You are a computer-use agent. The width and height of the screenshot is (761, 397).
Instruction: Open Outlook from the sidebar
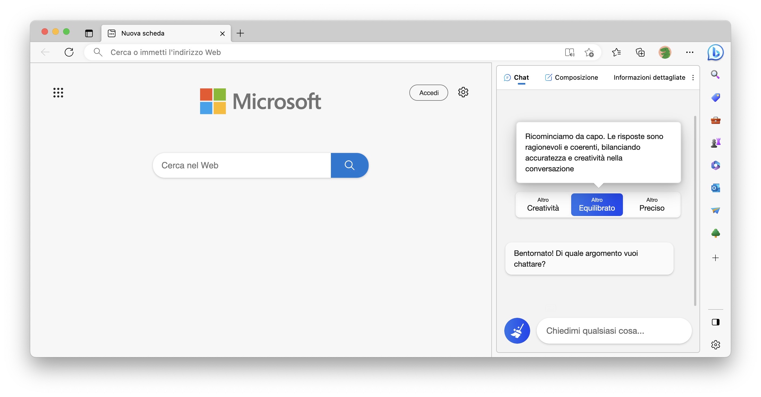[x=715, y=188]
